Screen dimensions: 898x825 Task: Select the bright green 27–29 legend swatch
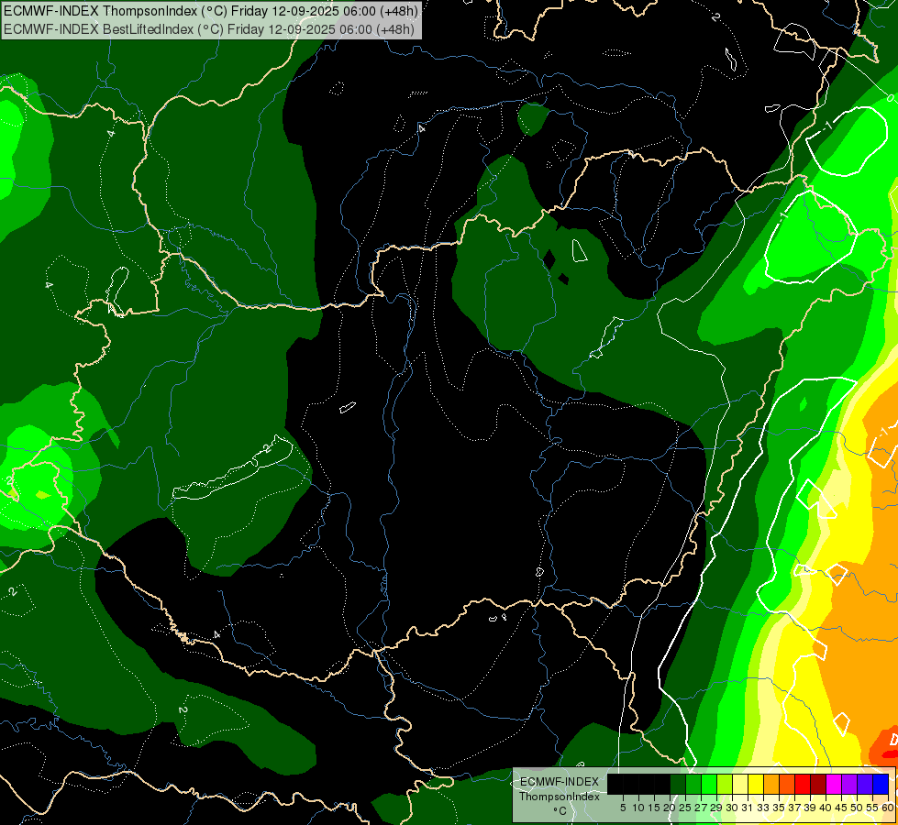pyautogui.click(x=709, y=785)
